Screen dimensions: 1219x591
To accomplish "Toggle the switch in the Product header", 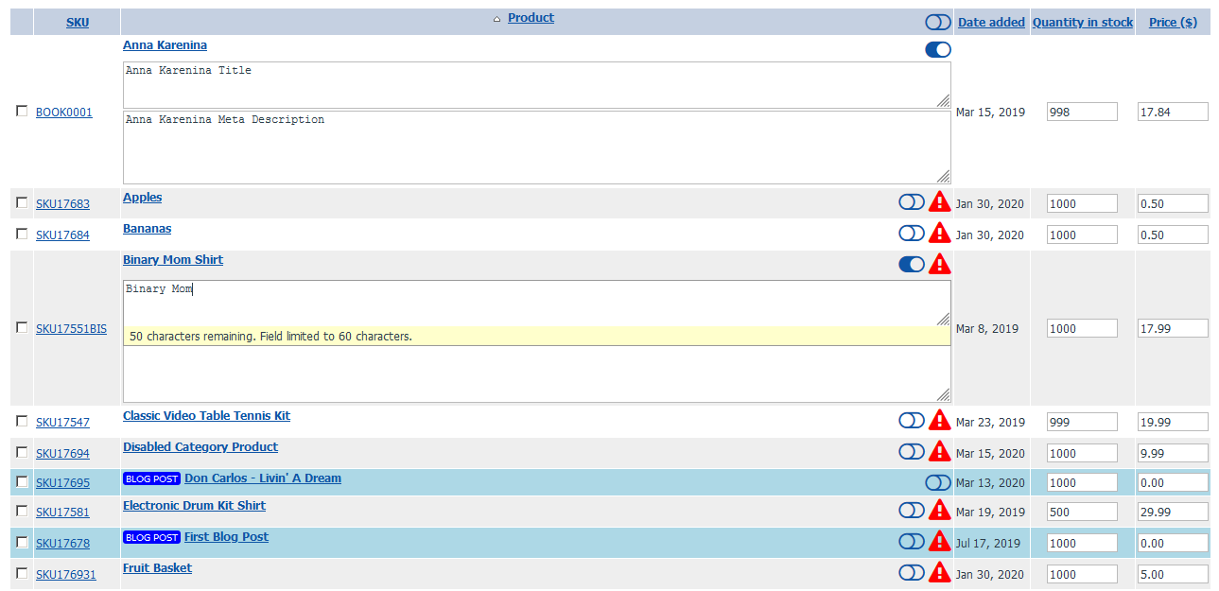I will [x=937, y=22].
